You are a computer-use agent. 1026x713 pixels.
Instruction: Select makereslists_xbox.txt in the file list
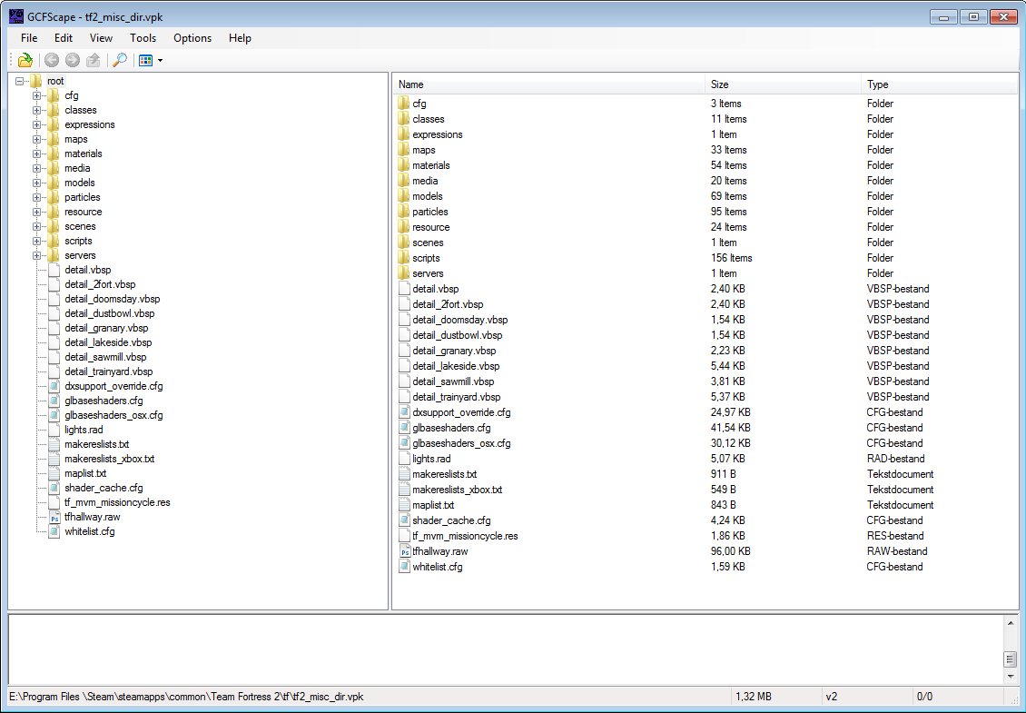click(x=458, y=490)
